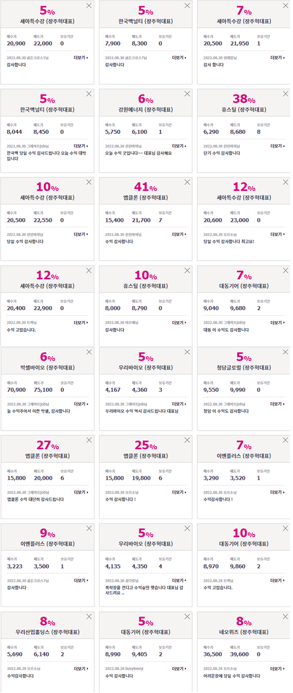Dismiss the 휴스틸 38% review card
The height and width of the screenshot is (693, 293).
(286, 94)
